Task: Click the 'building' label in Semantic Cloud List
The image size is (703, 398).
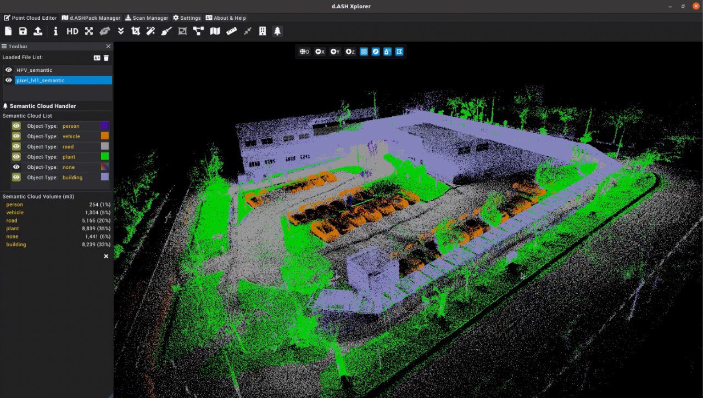Action: [x=72, y=178]
